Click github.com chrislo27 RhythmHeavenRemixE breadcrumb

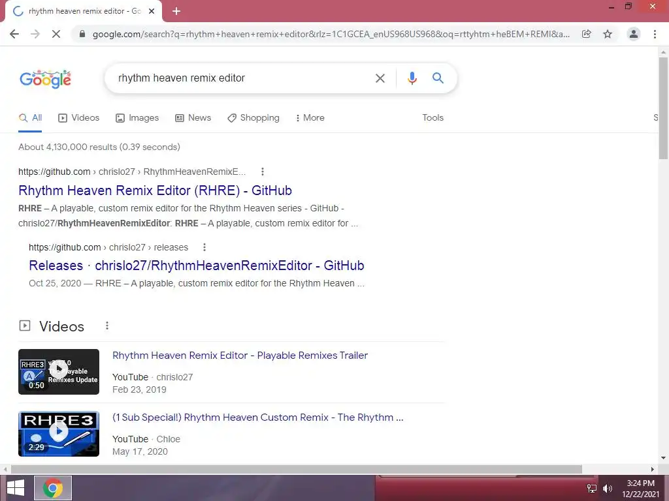132,172
